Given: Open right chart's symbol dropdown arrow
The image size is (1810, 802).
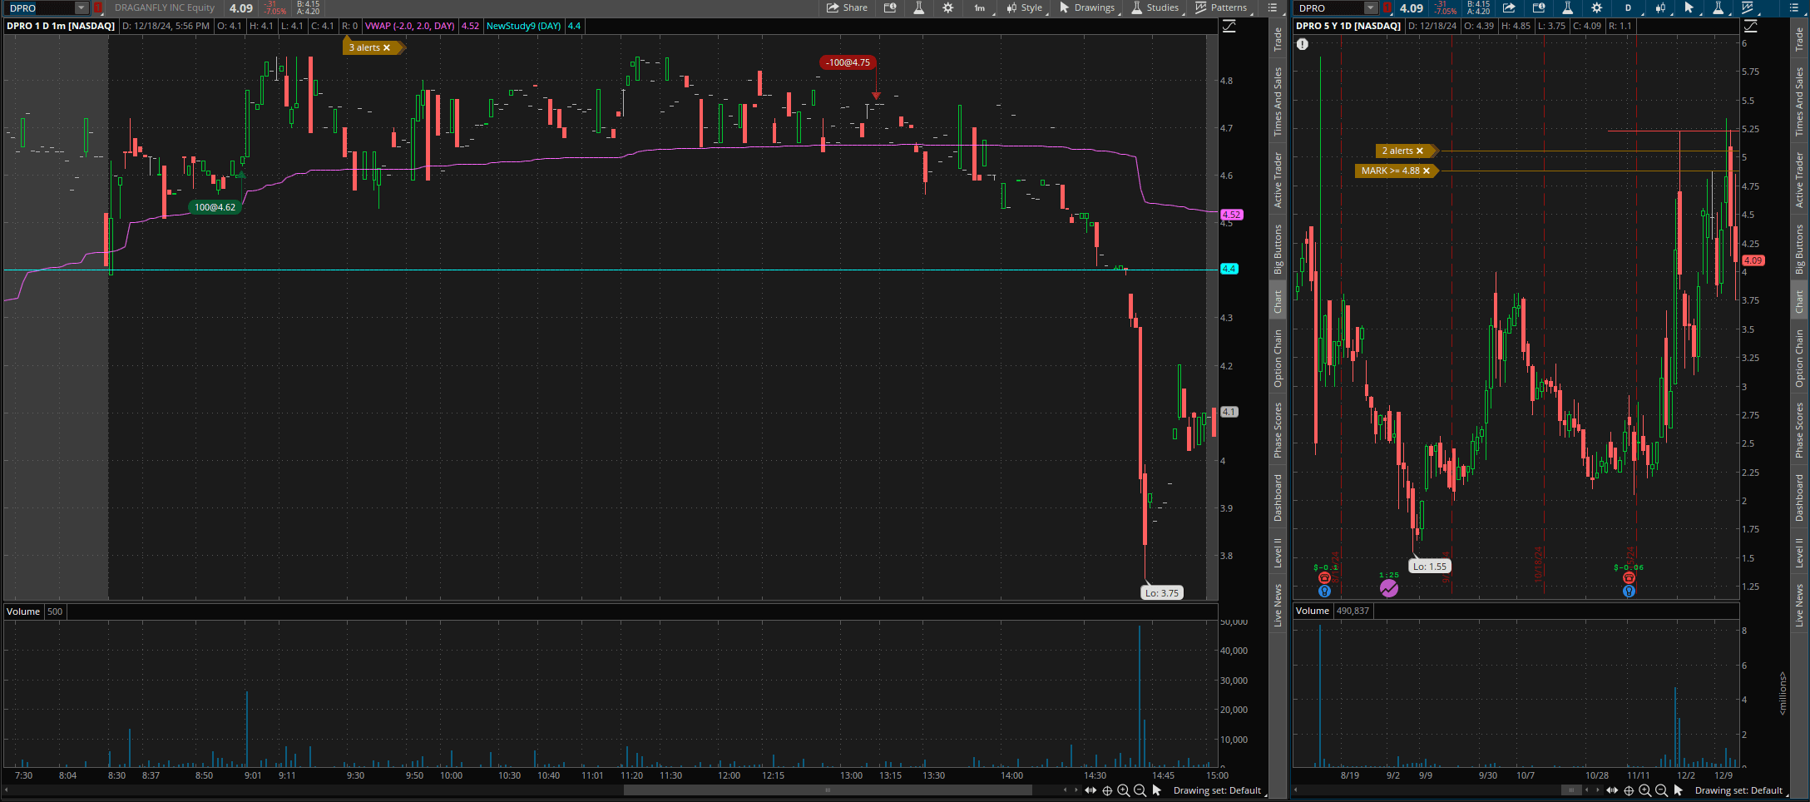Looking at the screenshot, I should (x=1371, y=7).
